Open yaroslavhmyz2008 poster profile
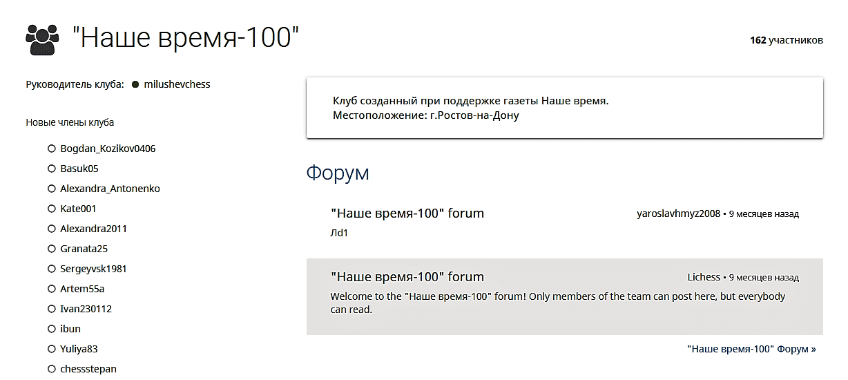 pos(678,213)
